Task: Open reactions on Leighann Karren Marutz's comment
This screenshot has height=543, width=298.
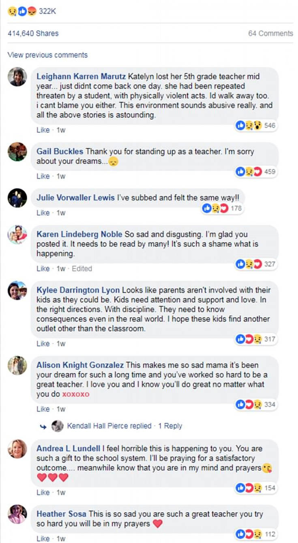Action: point(255,126)
